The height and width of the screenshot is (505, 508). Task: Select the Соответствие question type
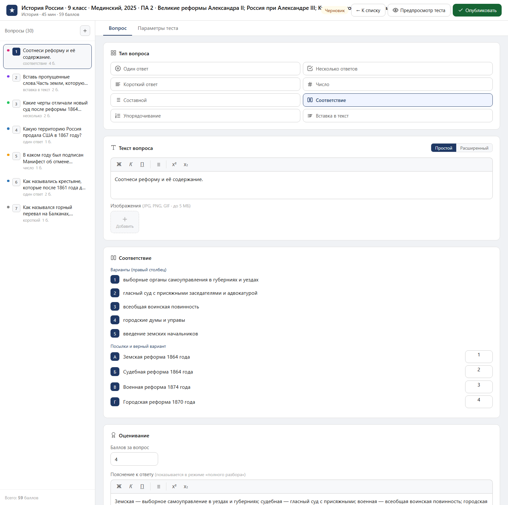tap(398, 100)
